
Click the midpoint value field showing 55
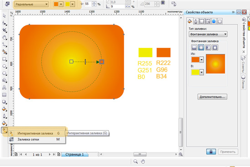88,4
